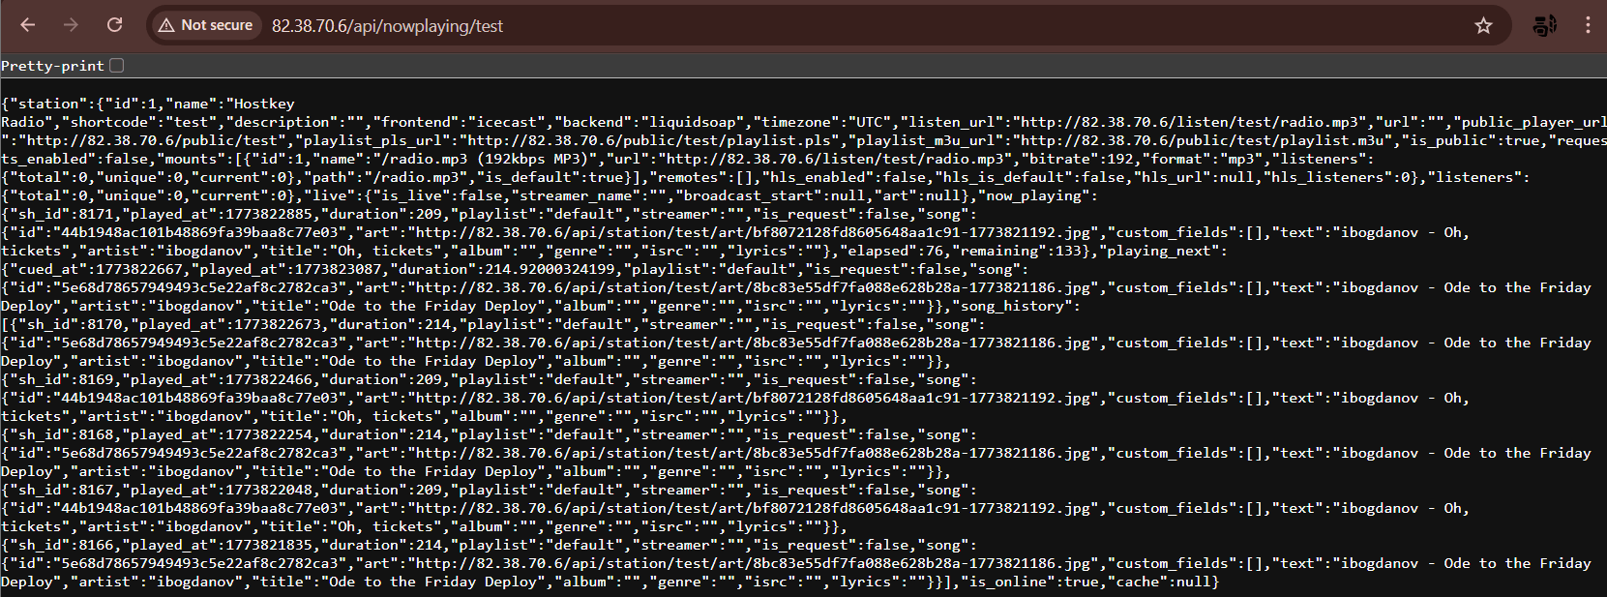Open the Not secure site info chip
Viewport: 1607px width, 597px height.
coord(206,25)
